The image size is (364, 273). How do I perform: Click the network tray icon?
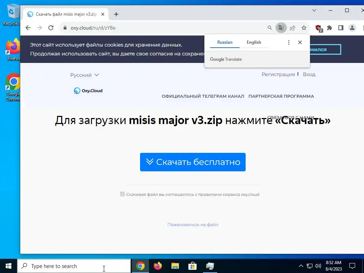click(x=310, y=266)
